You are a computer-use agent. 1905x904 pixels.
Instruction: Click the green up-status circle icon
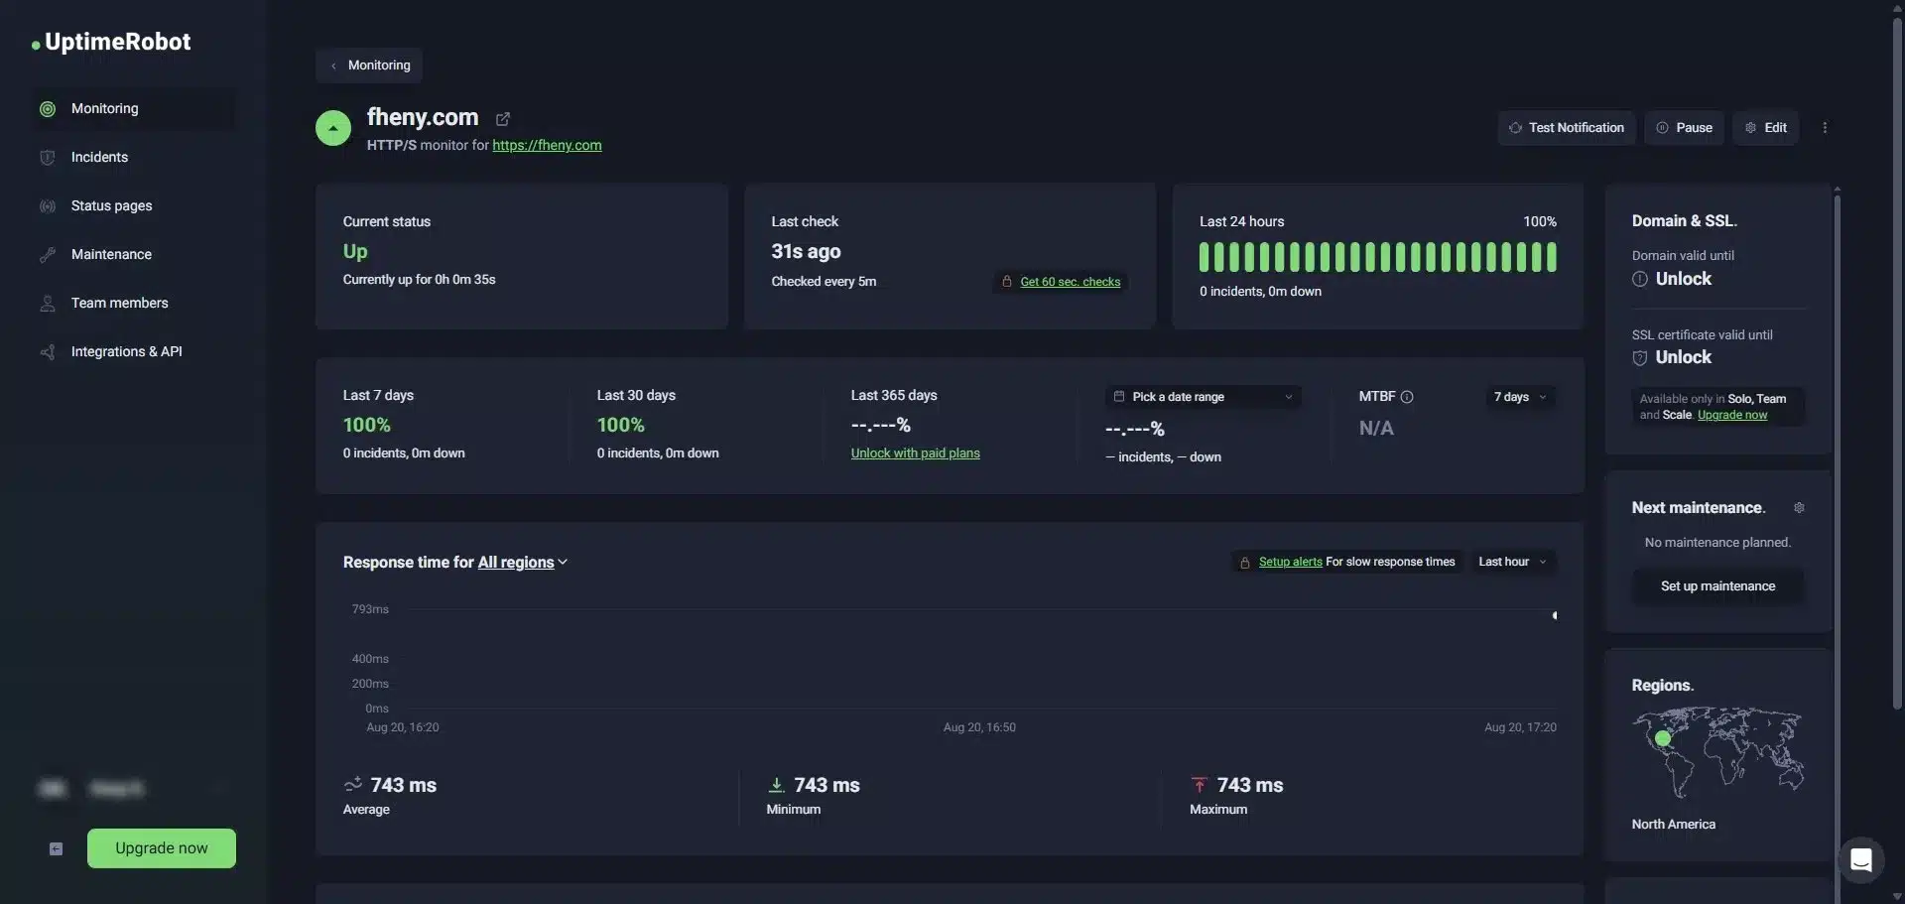pyautogui.click(x=333, y=128)
